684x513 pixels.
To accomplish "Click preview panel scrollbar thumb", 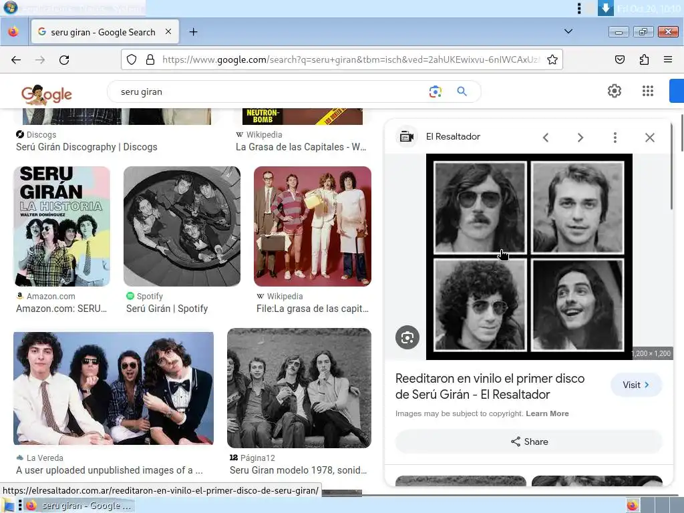I will tap(672, 166).
